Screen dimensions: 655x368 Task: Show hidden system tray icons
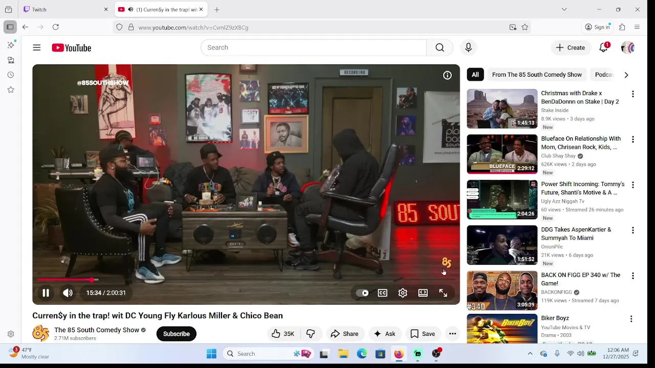tap(530, 354)
